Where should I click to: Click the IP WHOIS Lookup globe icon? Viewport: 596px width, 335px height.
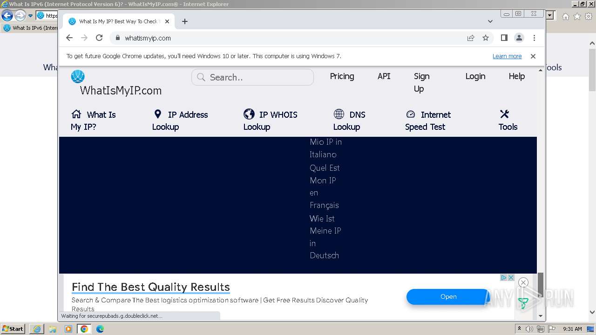pyautogui.click(x=249, y=114)
